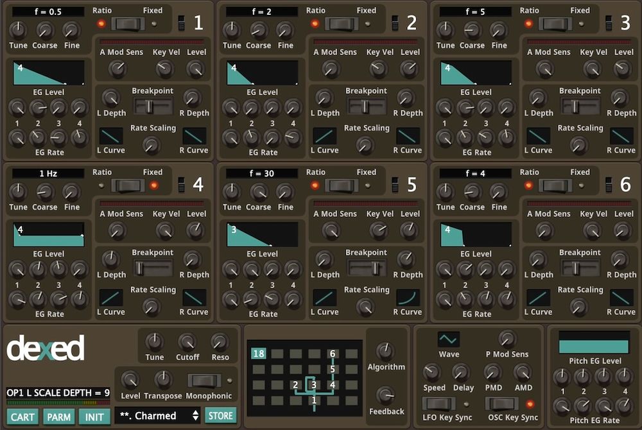Click operator 1 Coarse knob
The height and width of the screenshot is (430, 642).
(45, 30)
